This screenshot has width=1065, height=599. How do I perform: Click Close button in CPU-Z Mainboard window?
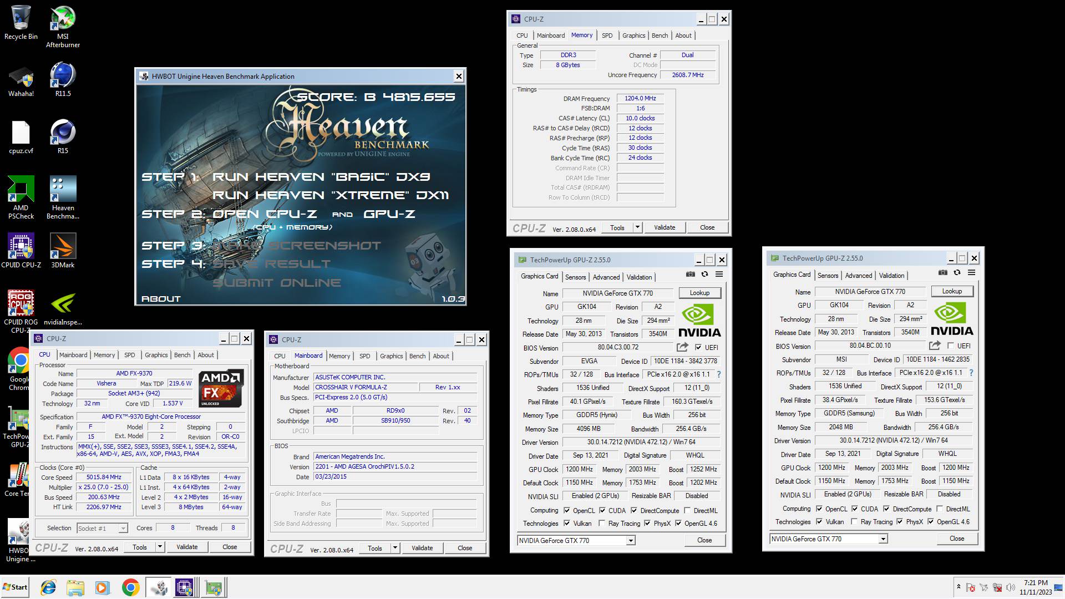(x=465, y=548)
